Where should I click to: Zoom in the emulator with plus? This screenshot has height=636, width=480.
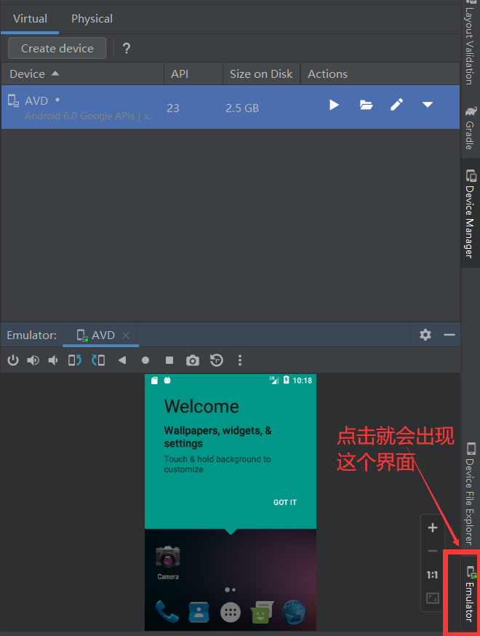(433, 528)
